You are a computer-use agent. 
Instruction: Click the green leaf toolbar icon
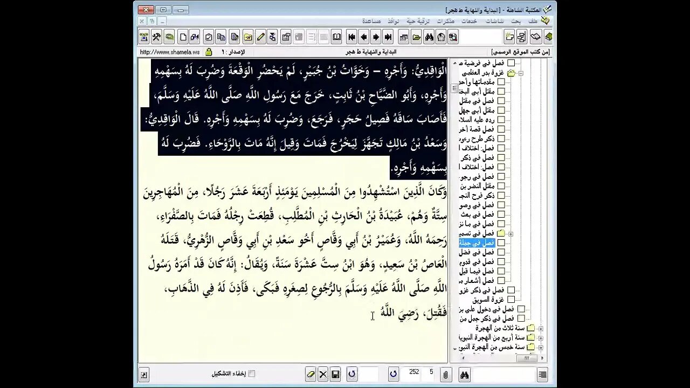[169, 37]
